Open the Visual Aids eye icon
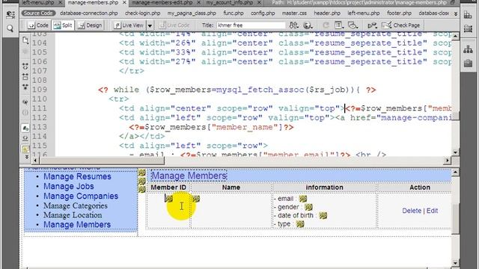 click(353, 25)
